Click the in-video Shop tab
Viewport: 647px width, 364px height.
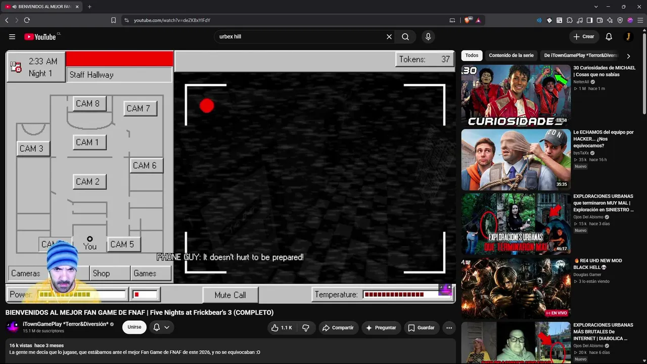(x=110, y=274)
